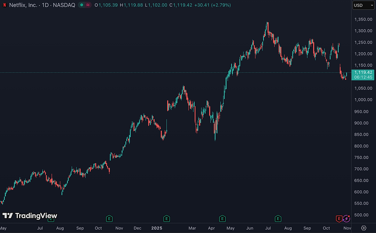Click the close value 1,119.42 in header
Viewport: 376px width, 233px height.
coord(183,5)
